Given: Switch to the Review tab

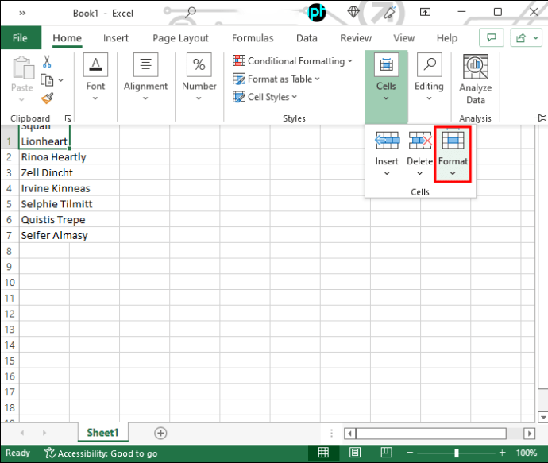Looking at the screenshot, I should (x=356, y=38).
